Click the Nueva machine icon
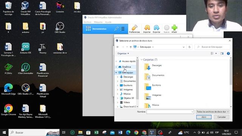Screen dimensions: 242x136 pyautogui.click(x=166, y=29)
